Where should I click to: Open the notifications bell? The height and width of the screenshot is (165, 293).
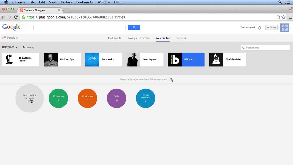tap(259, 28)
